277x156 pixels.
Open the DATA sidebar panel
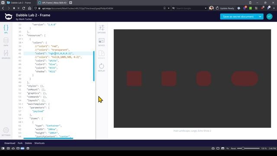(6, 42)
